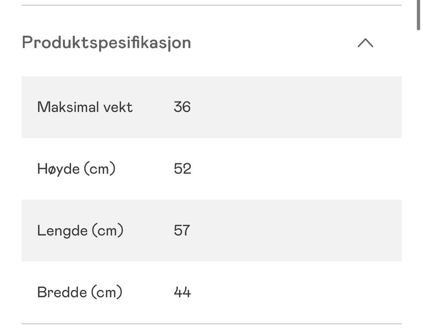Image resolution: width=423 pixels, height=329 pixels.
Task: Click the Lengde value 57
Action: click(182, 230)
